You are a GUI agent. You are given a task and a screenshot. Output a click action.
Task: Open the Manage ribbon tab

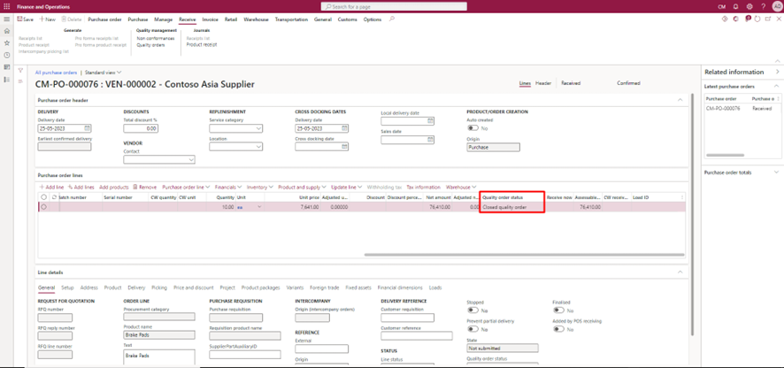tap(164, 19)
